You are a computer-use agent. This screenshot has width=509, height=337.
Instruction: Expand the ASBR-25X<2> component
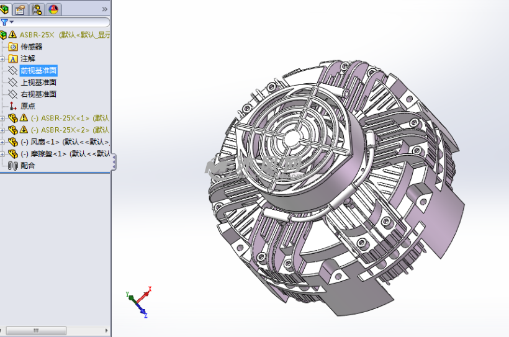(2, 130)
